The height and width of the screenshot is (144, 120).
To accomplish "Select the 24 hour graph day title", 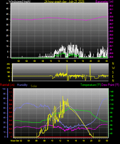I will tap(64, 1).
